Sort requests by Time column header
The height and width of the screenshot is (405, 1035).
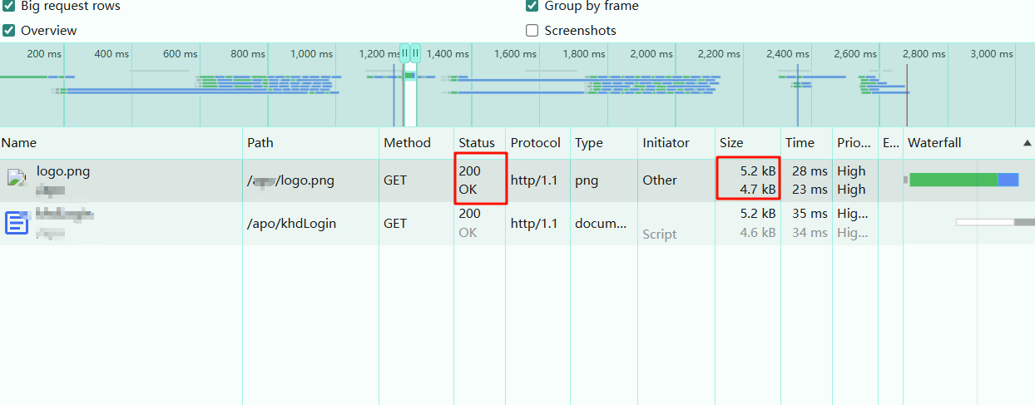coord(800,143)
